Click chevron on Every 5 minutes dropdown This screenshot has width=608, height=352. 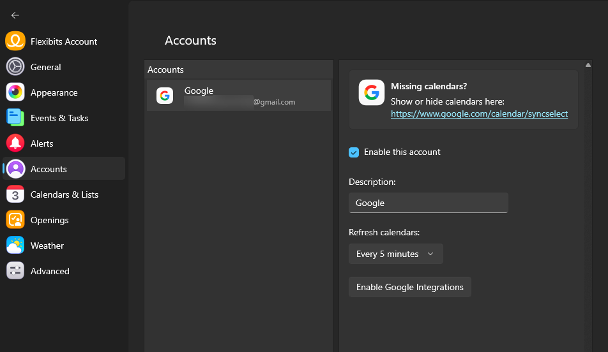(430, 254)
